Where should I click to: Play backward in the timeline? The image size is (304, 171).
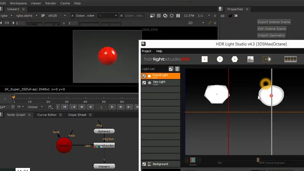point(90,107)
